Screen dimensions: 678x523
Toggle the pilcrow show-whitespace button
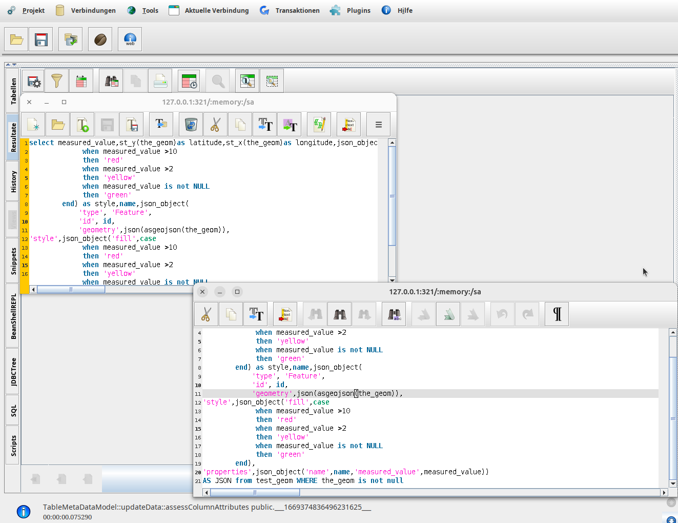557,314
